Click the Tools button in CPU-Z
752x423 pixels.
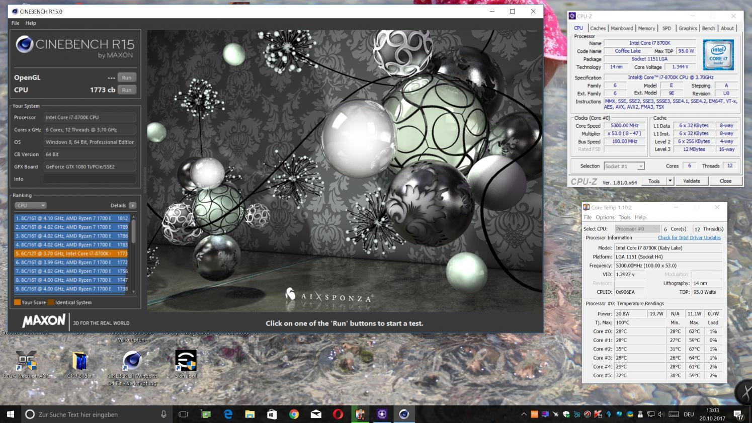click(x=654, y=181)
